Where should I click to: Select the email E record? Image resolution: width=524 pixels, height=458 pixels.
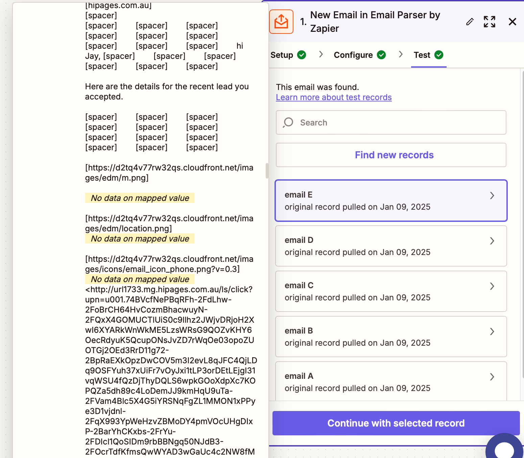pyautogui.click(x=391, y=201)
